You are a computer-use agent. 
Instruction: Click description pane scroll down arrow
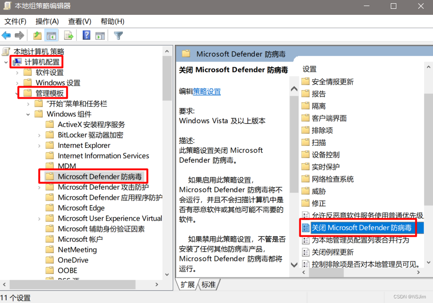pyautogui.click(x=294, y=265)
